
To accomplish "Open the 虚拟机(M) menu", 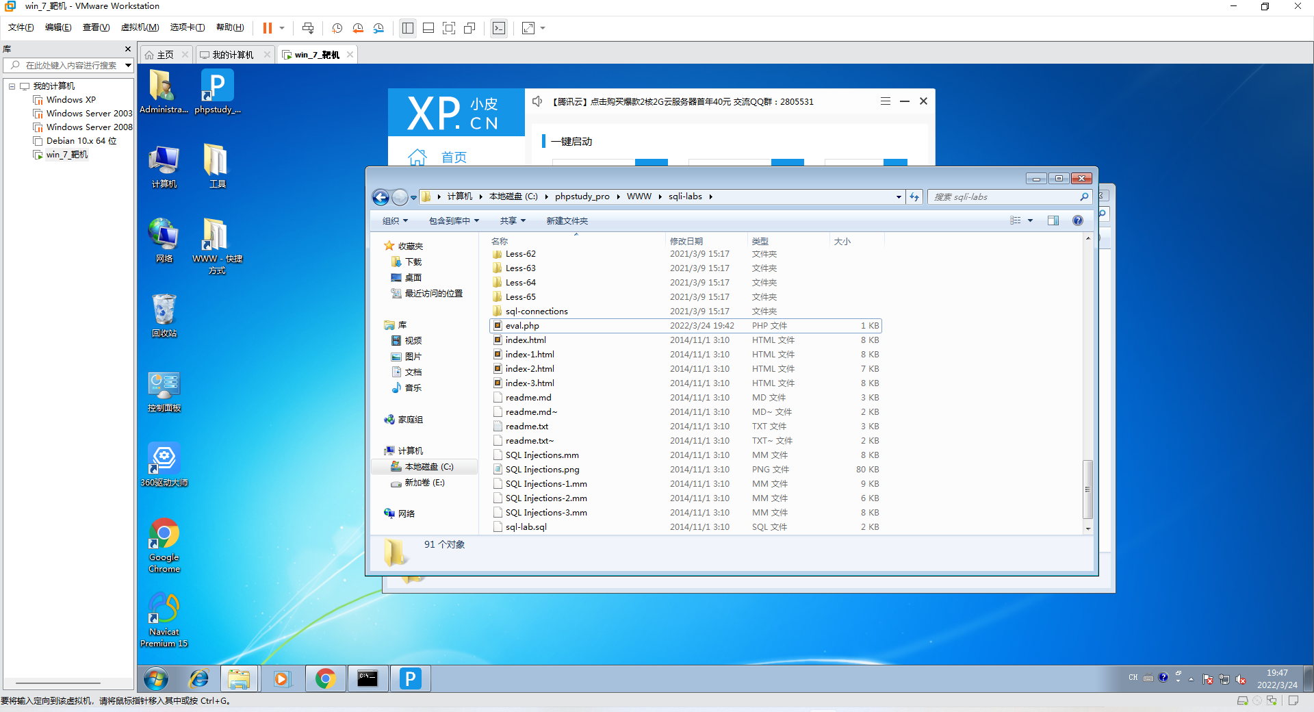I will (140, 27).
